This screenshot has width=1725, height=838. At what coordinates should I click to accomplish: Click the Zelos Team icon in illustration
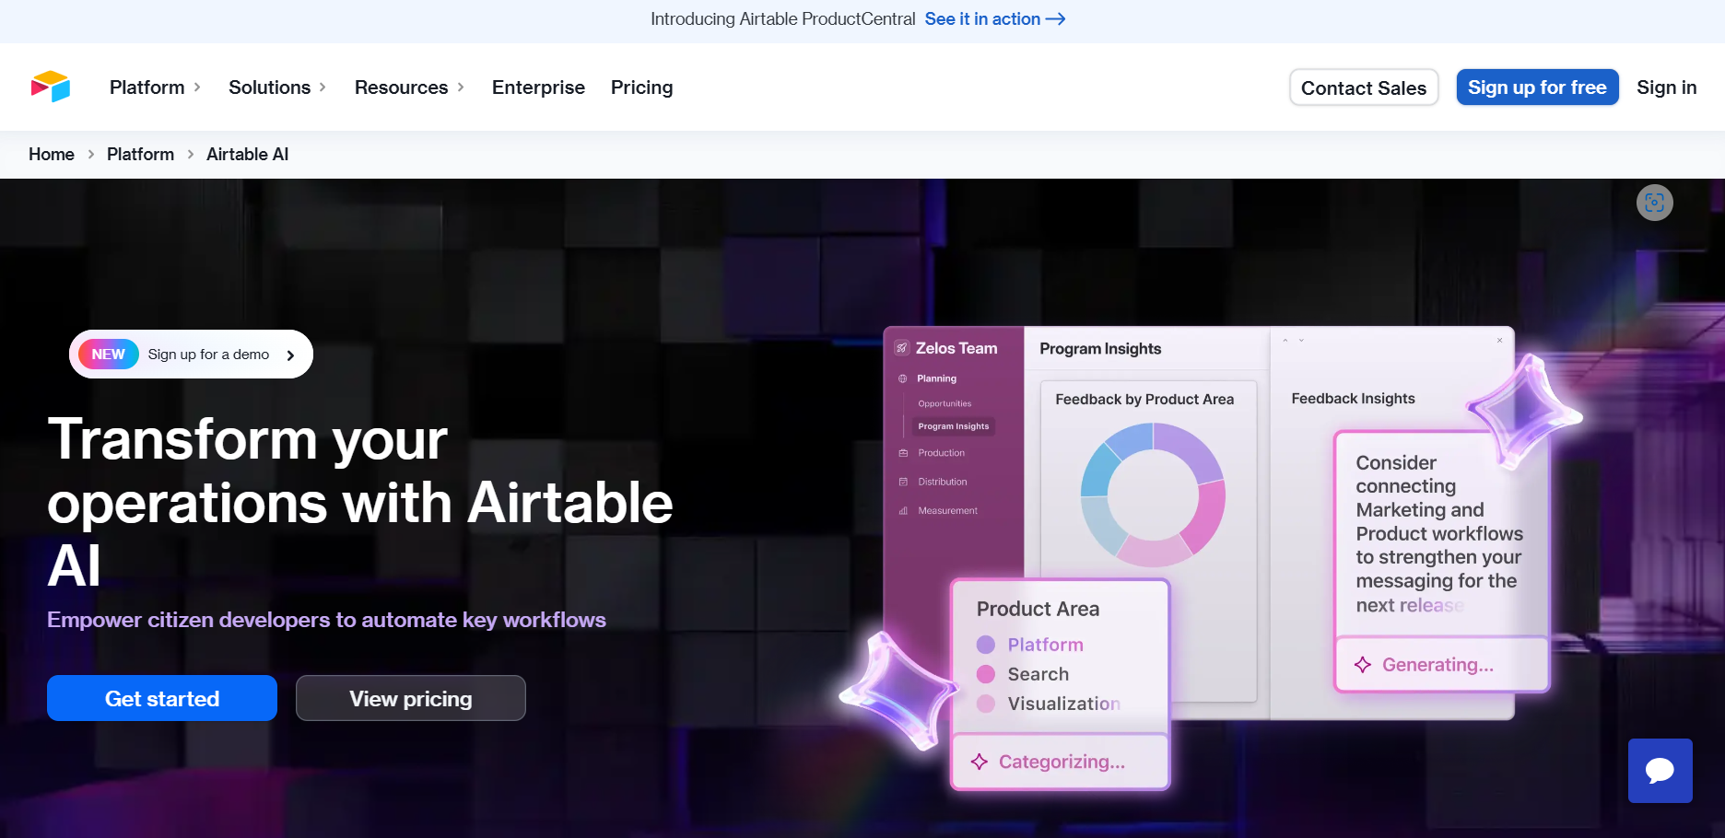[x=902, y=348]
